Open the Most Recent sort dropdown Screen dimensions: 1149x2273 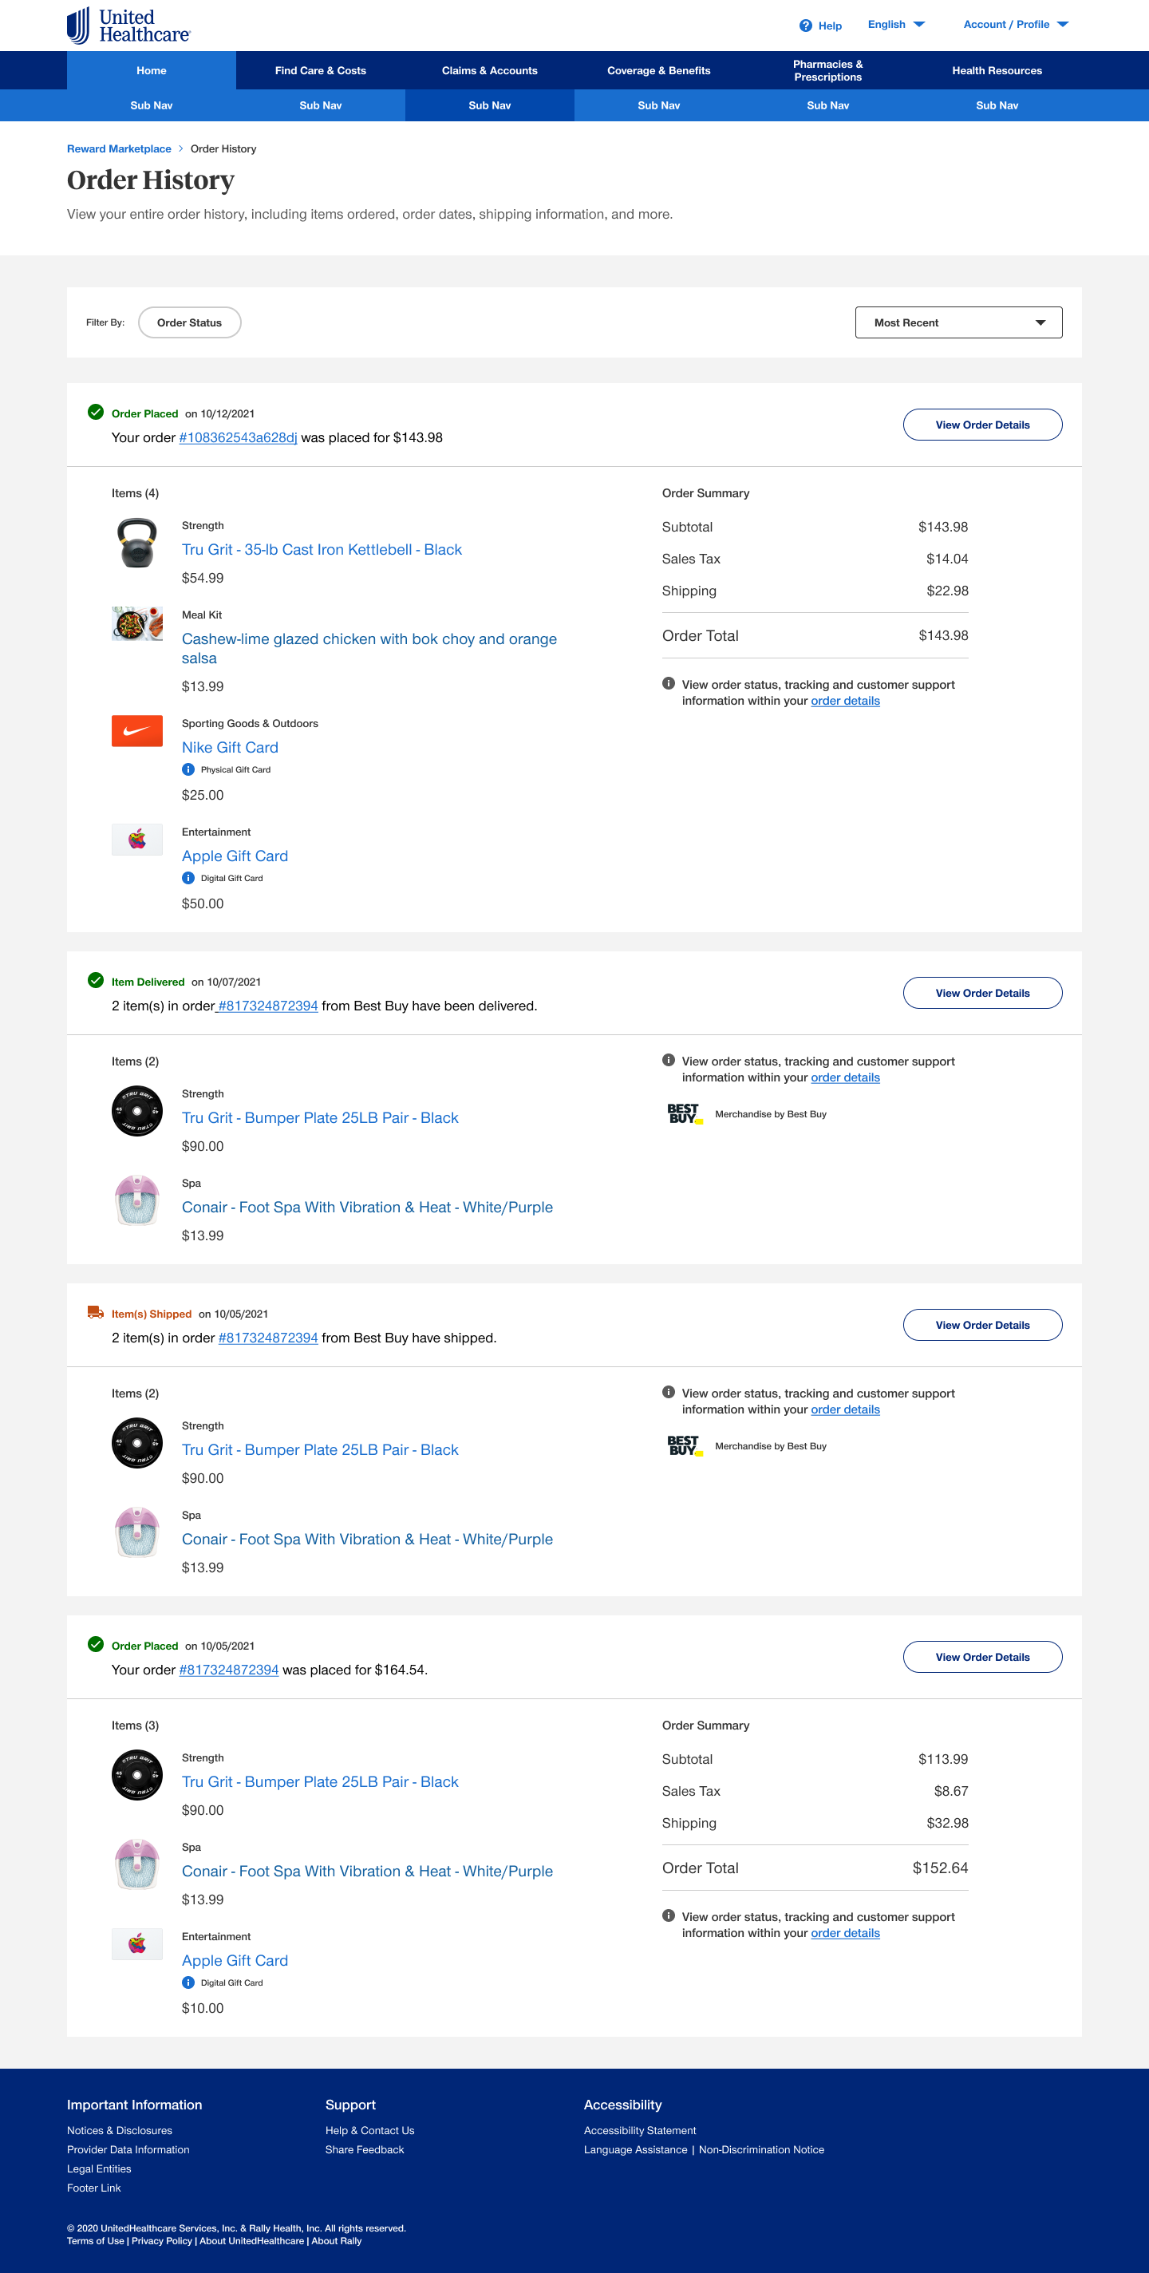click(958, 323)
